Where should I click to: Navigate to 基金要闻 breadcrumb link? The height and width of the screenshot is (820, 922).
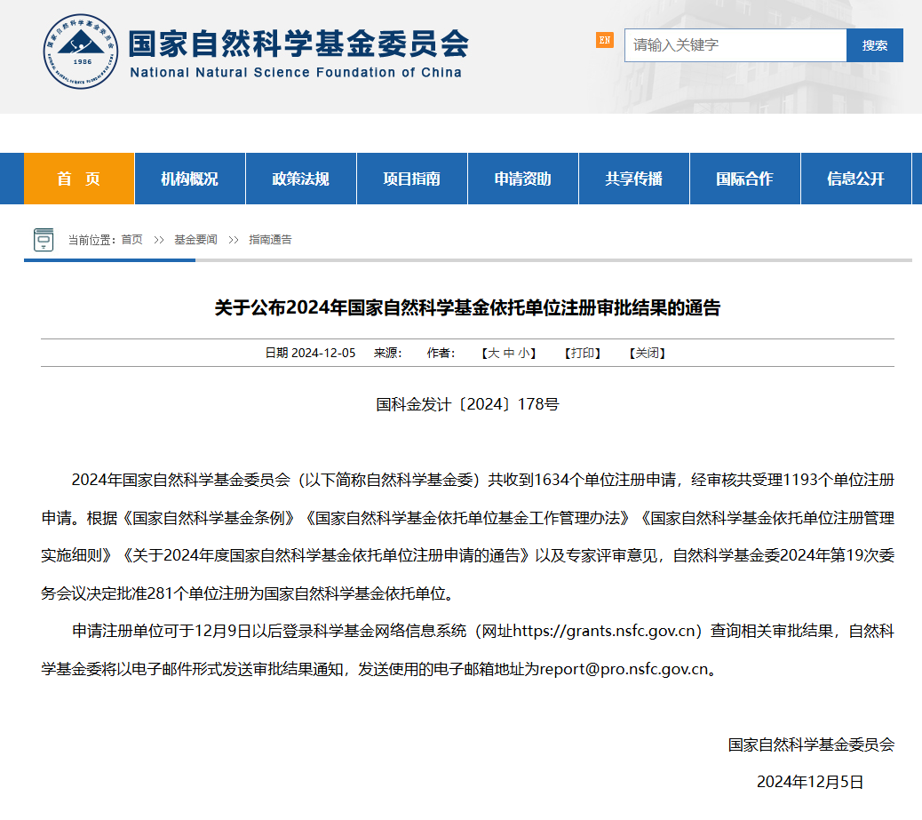point(195,240)
